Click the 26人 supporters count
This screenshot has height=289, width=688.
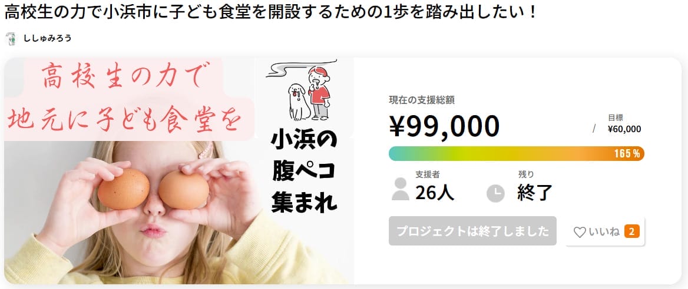click(435, 193)
